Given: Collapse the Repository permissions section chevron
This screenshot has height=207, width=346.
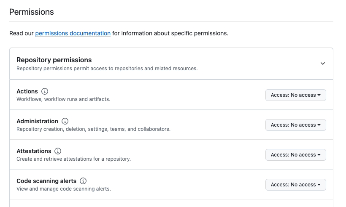Looking at the screenshot, I should pyautogui.click(x=323, y=64).
